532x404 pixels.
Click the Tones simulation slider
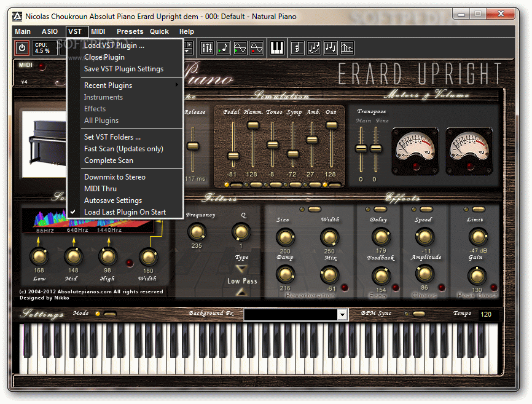point(272,145)
